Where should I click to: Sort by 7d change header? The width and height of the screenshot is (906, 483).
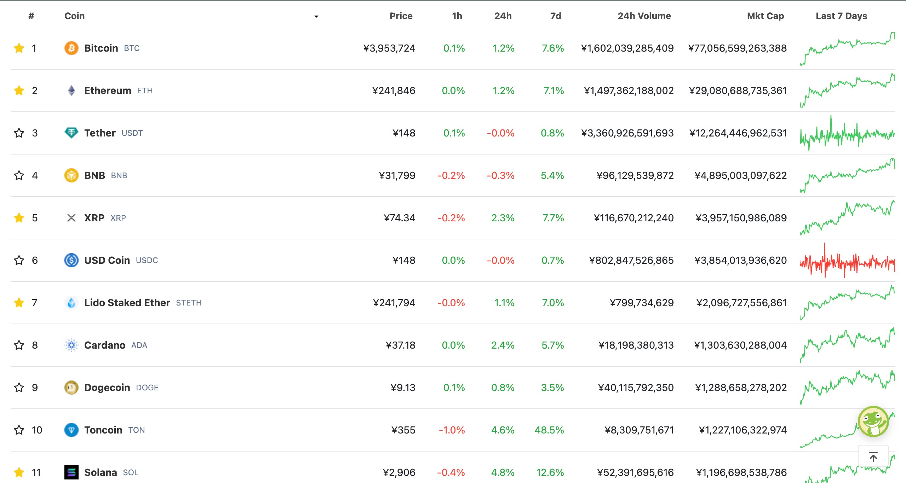click(556, 16)
